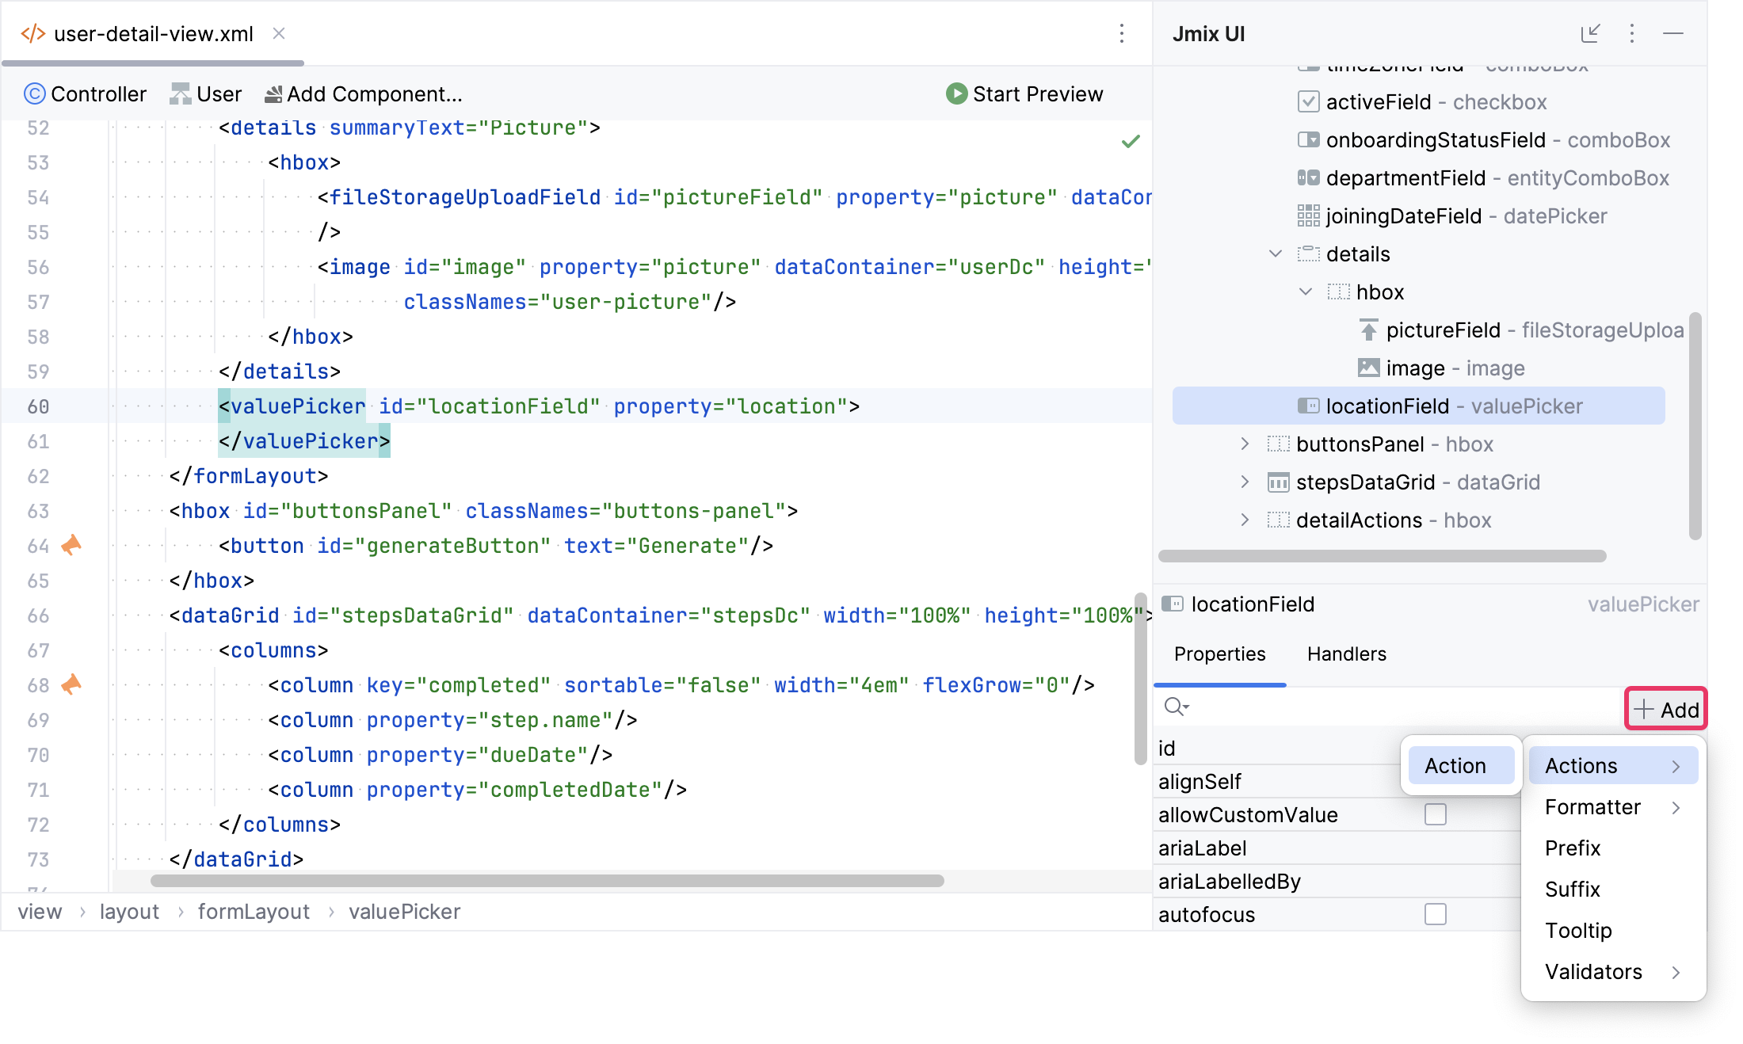
Task: Click the Start Preview play icon
Action: point(956,94)
